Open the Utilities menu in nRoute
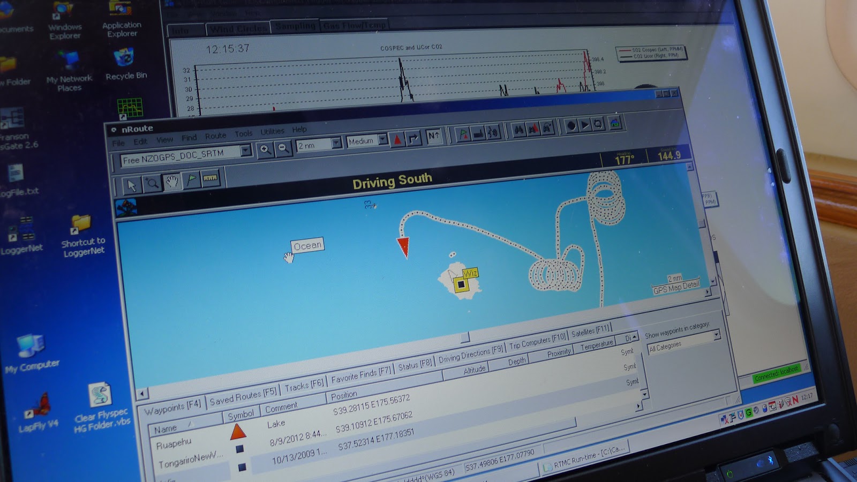This screenshot has width=857, height=482. coord(272,132)
